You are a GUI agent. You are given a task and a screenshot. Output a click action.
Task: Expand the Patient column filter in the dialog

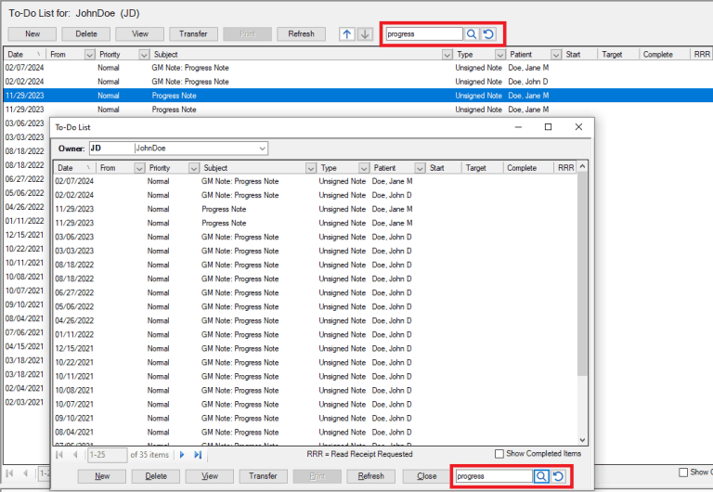(x=420, y=168)
